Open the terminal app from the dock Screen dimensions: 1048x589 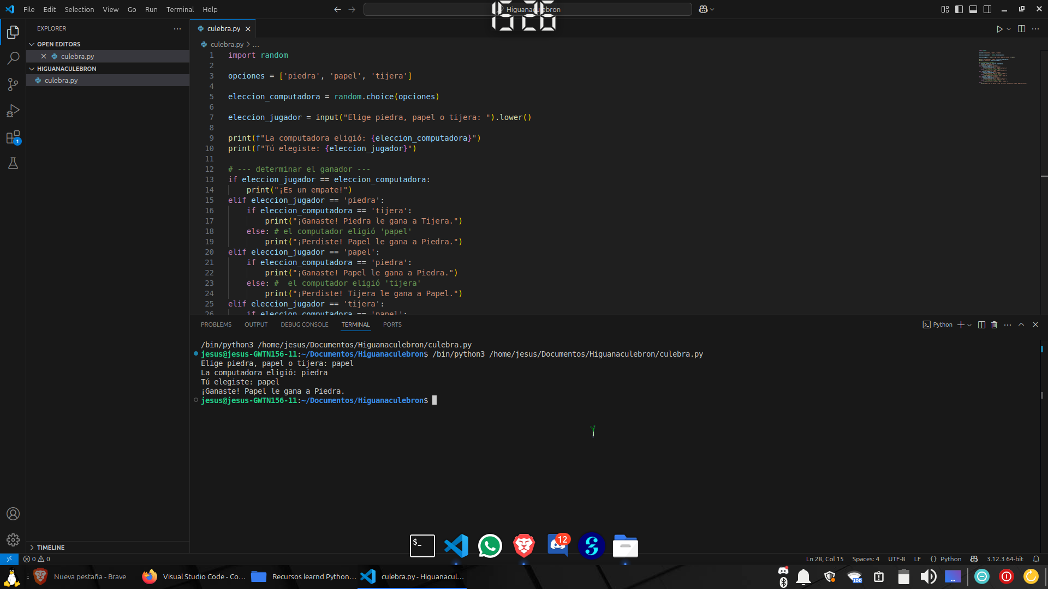(x=422, y=546)
